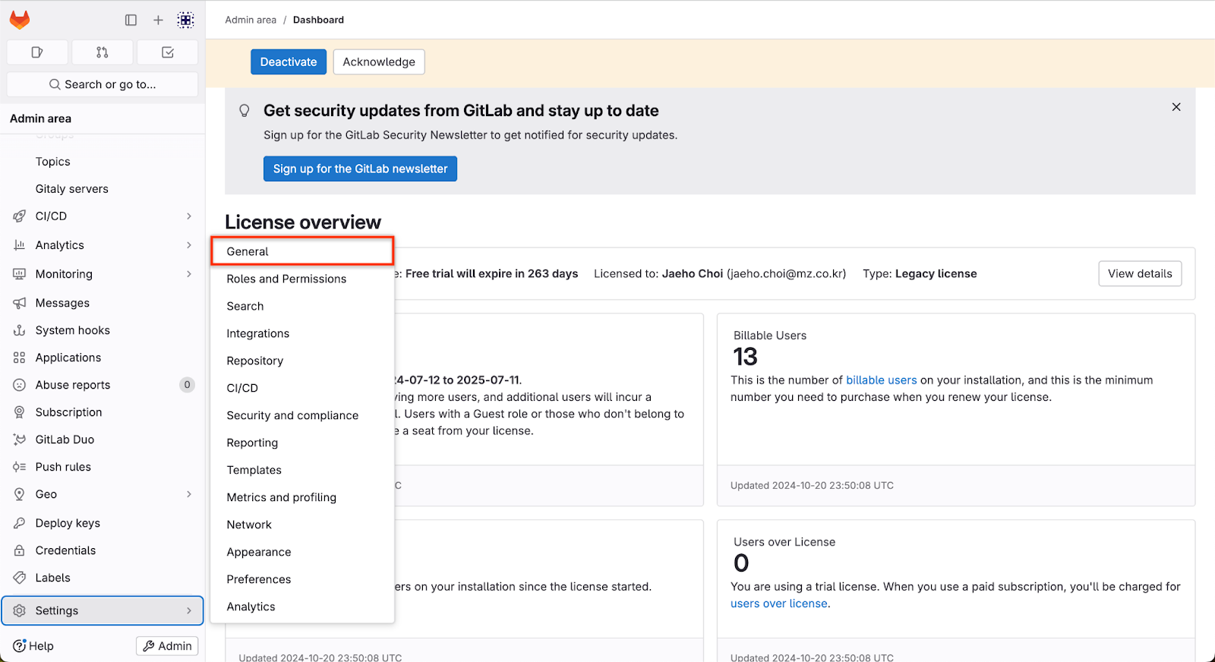Click the Acknowledge button

(x=379, y=62)
